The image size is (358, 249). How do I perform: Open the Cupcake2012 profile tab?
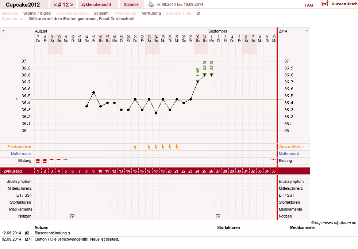[x=23, y=5]
